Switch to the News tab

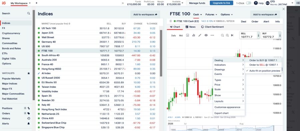190,27
